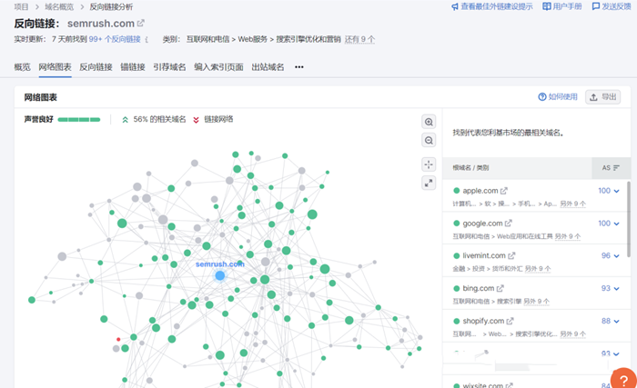
Task: Open google.com external link icon
Action: [x=508, y=224]
